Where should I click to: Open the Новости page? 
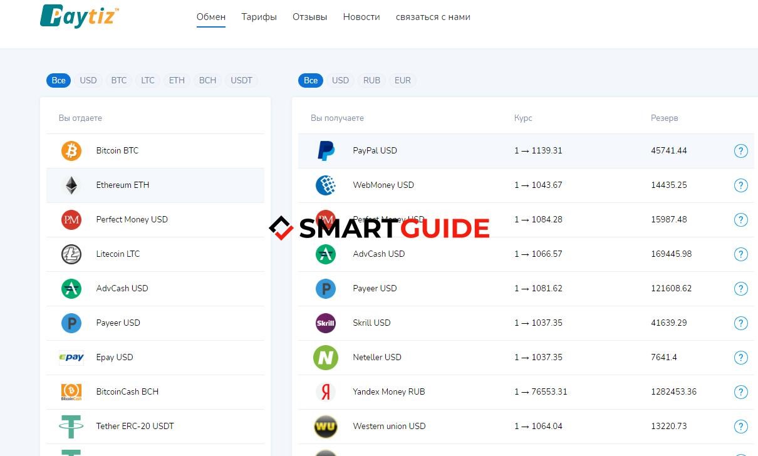pos(361,17)
